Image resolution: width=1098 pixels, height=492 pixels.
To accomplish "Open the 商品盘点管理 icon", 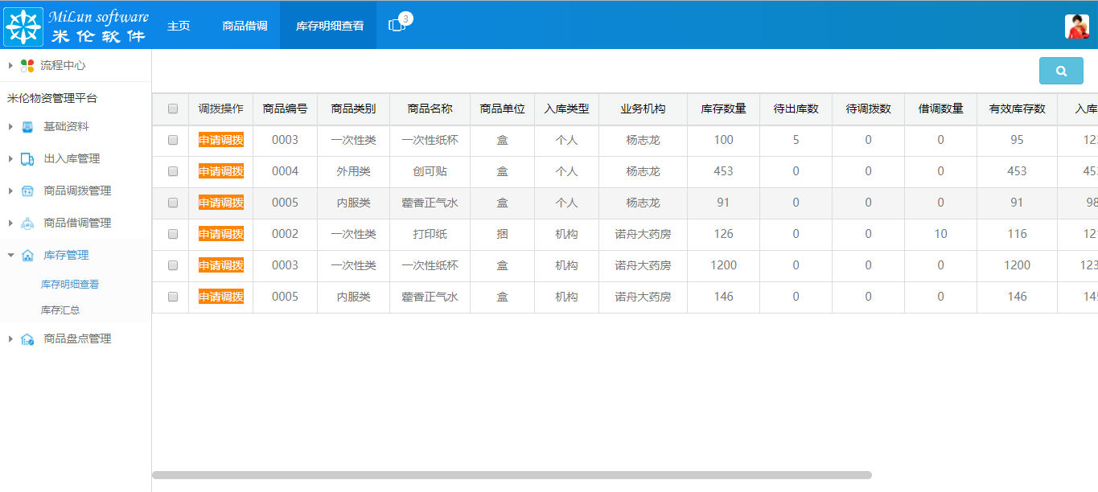I will (x=27, y=339).
